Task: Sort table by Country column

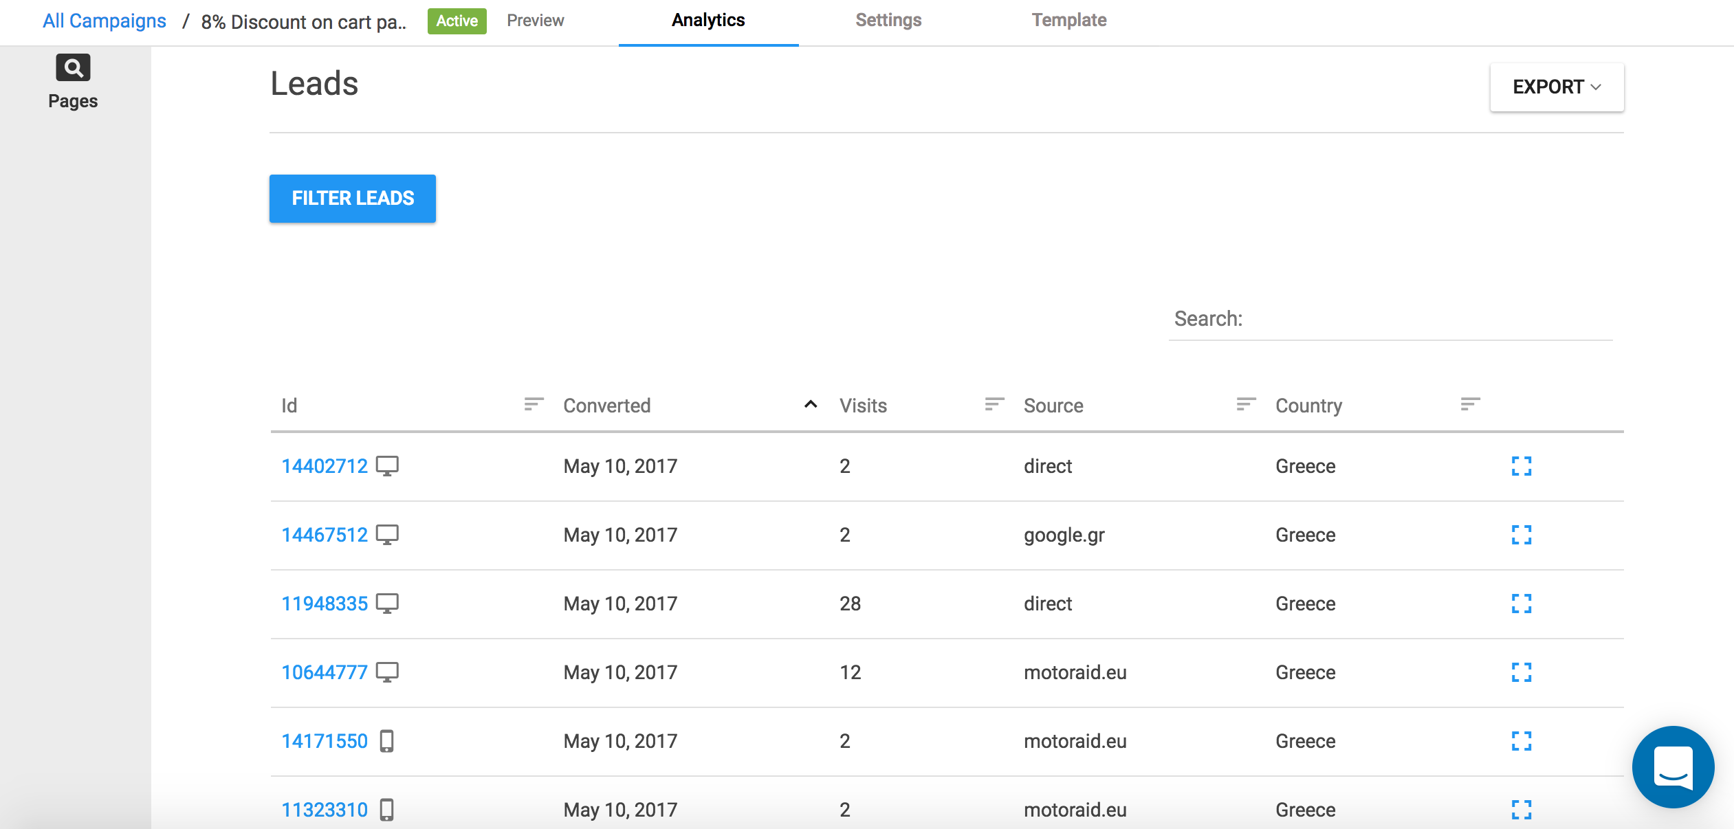Action: pyautogui.click(x=1470, y=404)
